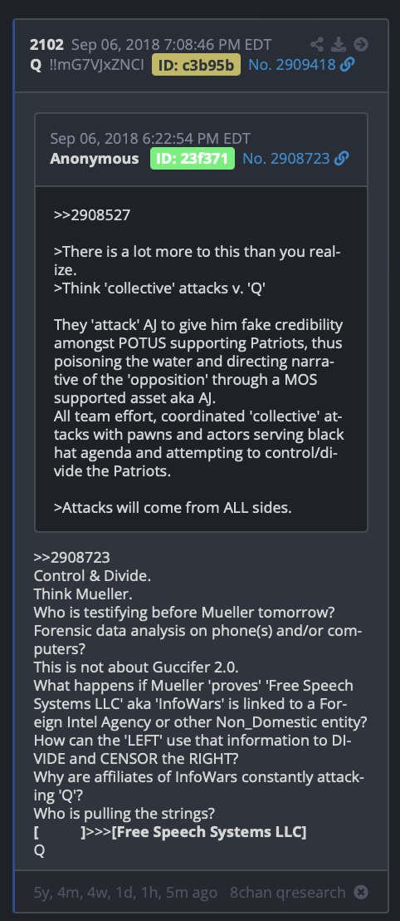Select the green ID: 23f371 badge

193,158
